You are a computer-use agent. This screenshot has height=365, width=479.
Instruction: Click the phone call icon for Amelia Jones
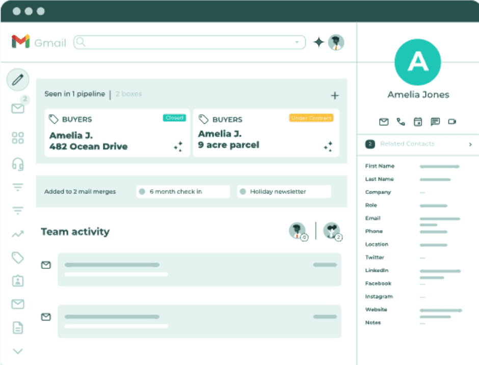click(x=401, y=122)
